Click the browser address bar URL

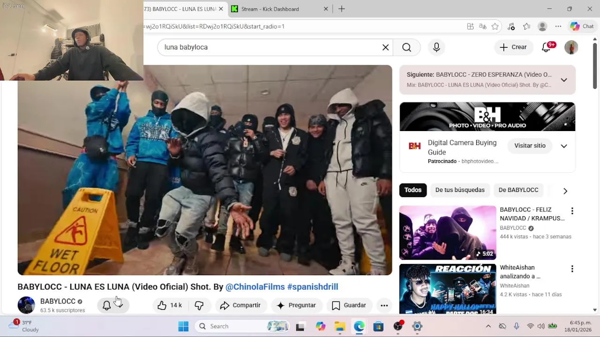(215, 26)
